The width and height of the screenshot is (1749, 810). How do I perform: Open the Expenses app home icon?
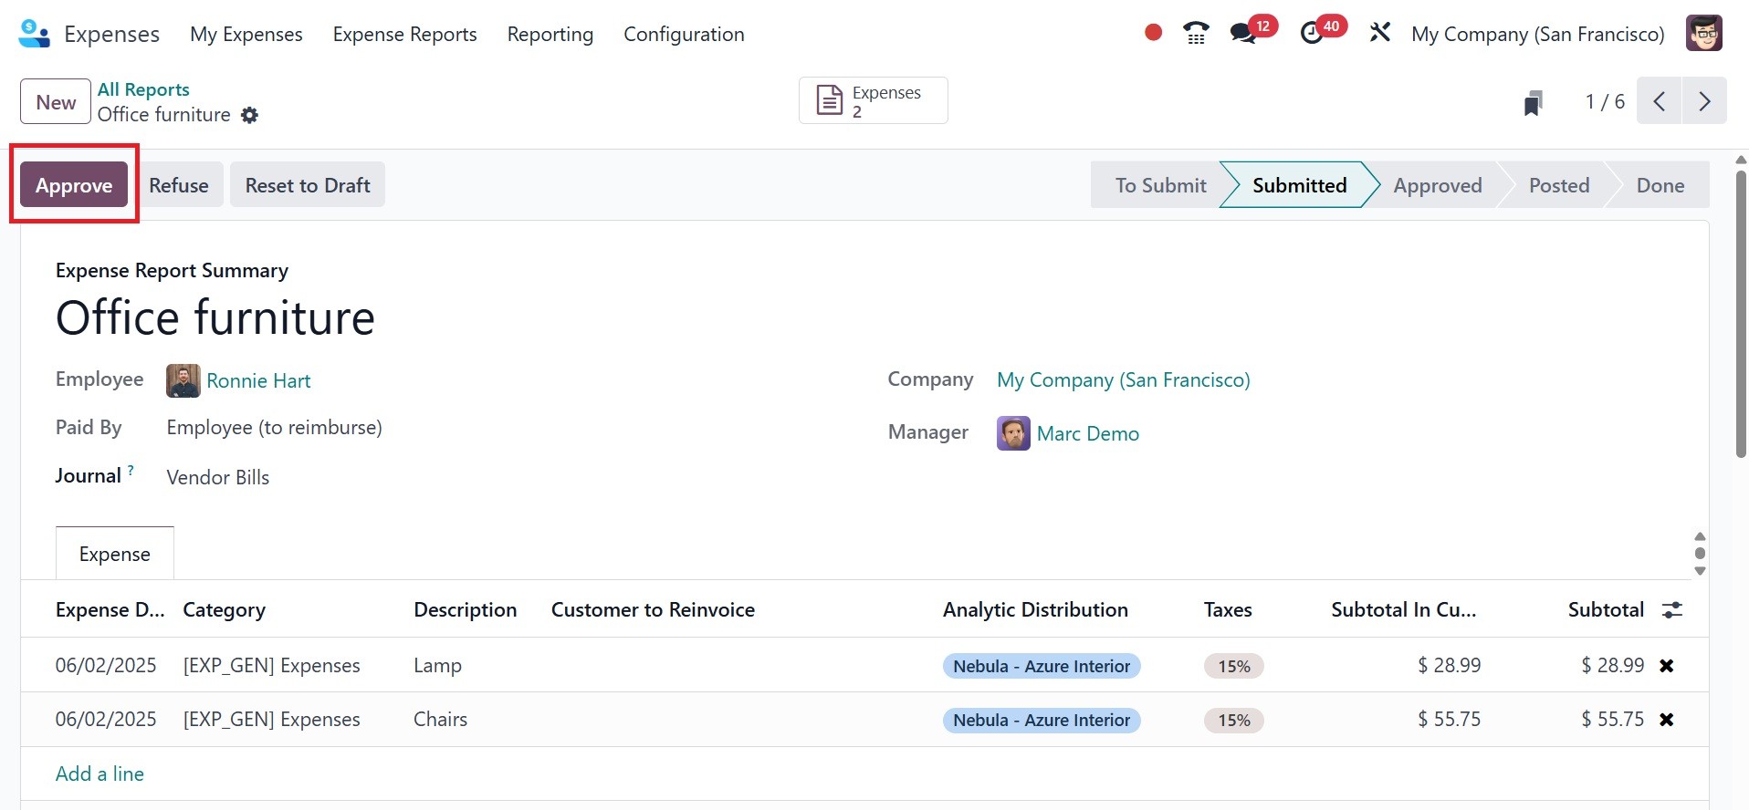[x=34, y=34]
